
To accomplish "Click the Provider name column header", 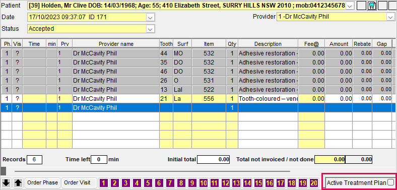I will [x=116, y=44].
